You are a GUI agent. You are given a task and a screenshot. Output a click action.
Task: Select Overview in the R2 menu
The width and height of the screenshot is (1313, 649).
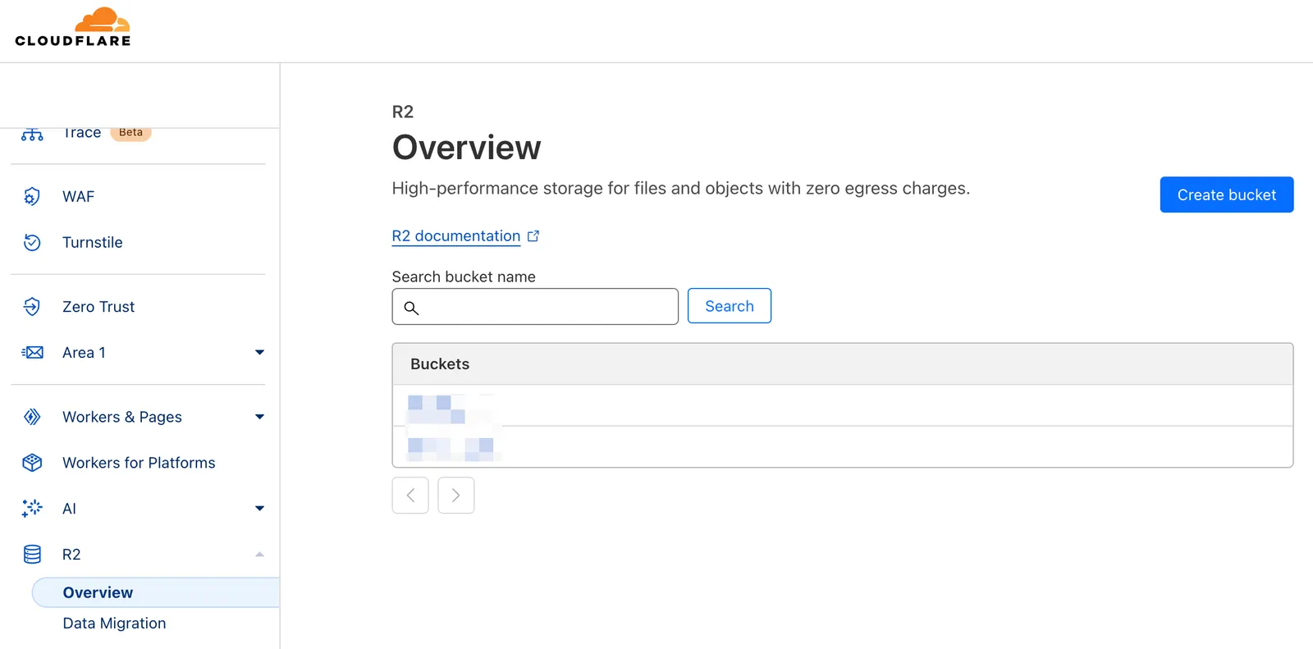click(x=98, y=592)
